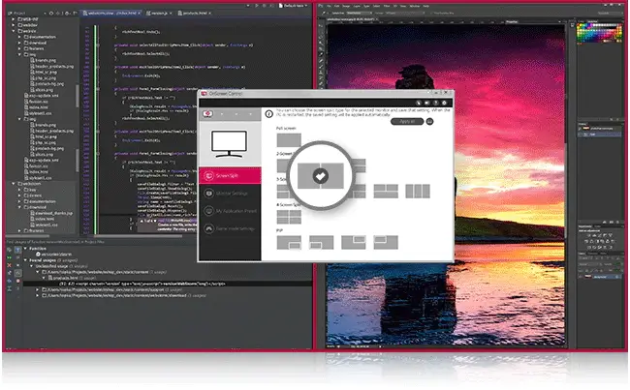Collapse the Unclassified usage node

pyautogui.click(x=31, y=266)
